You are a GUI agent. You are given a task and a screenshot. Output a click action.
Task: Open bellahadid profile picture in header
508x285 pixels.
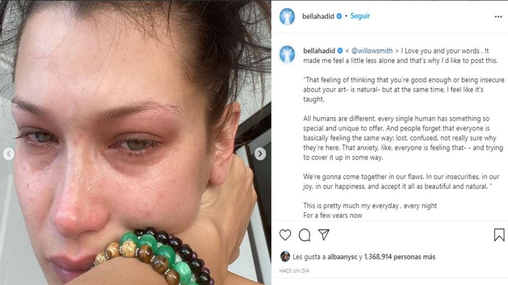[287, 17]
